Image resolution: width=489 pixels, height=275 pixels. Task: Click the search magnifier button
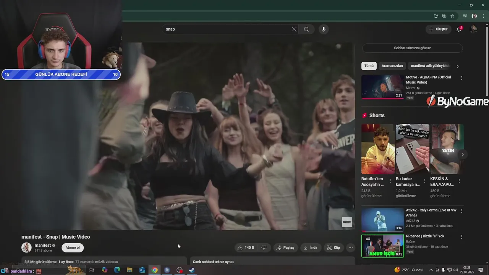tap(306, 29)
